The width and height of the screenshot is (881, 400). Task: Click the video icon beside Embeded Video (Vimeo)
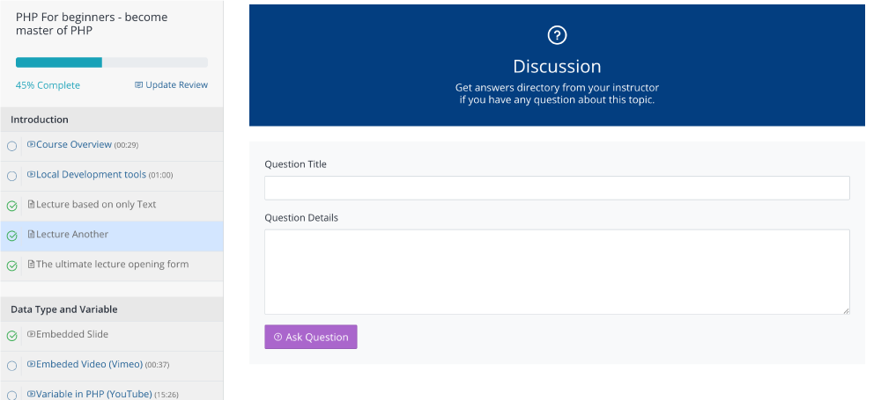click(32, 365)
